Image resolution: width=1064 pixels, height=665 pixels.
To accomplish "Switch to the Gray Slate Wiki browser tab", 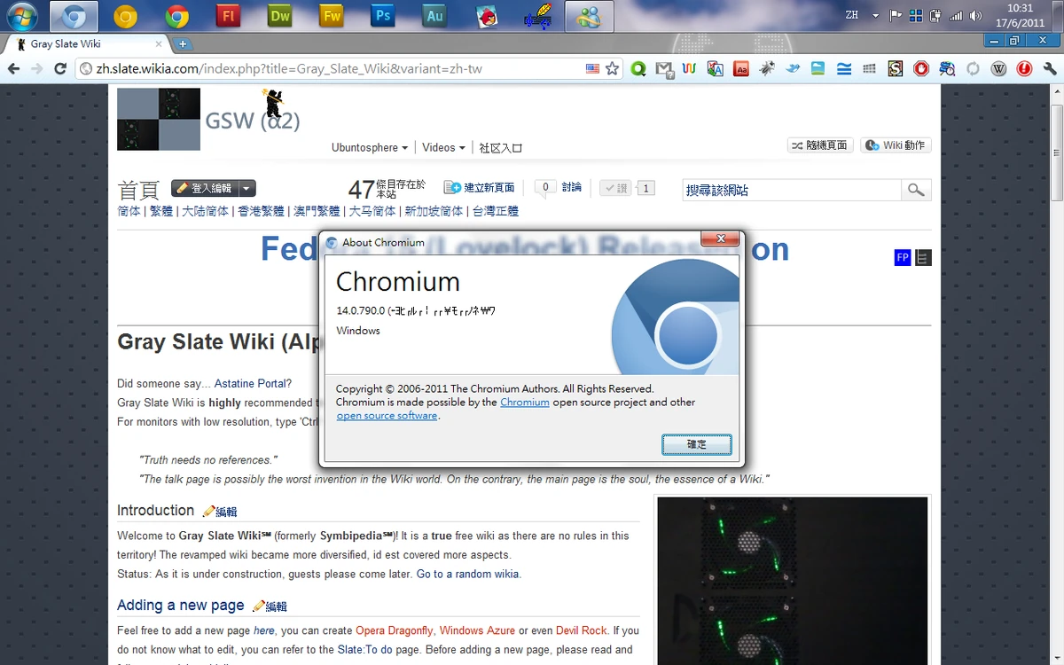I will (x=66, y=43).
